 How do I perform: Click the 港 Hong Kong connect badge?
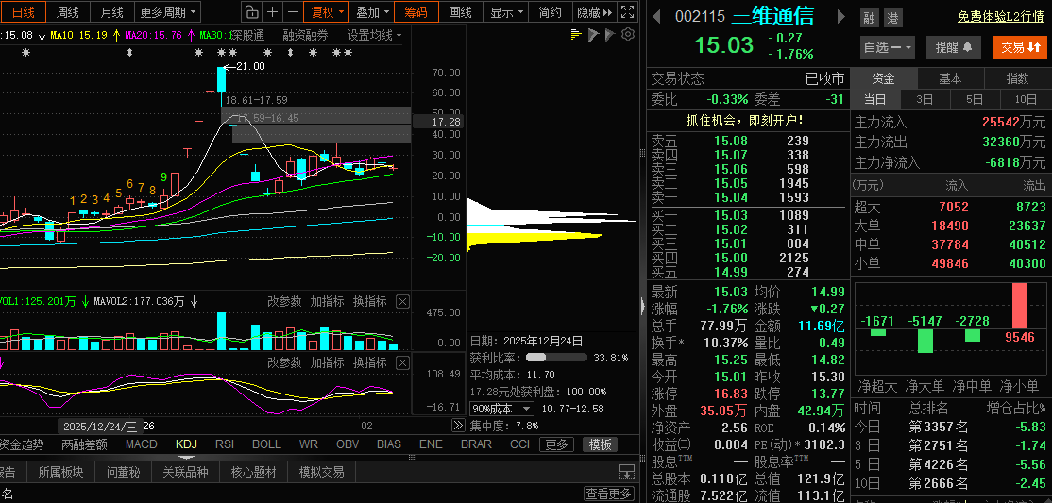892,18
